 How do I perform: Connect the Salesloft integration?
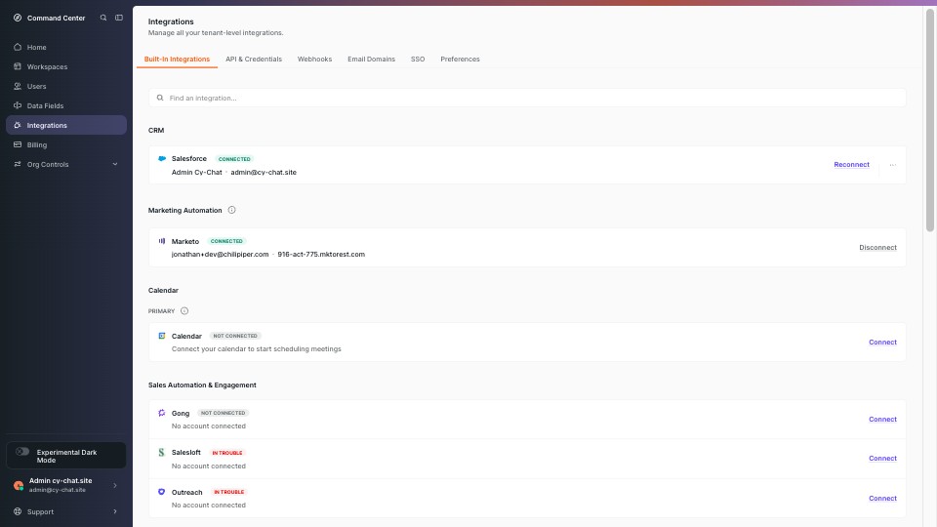(x=882, y=459)
